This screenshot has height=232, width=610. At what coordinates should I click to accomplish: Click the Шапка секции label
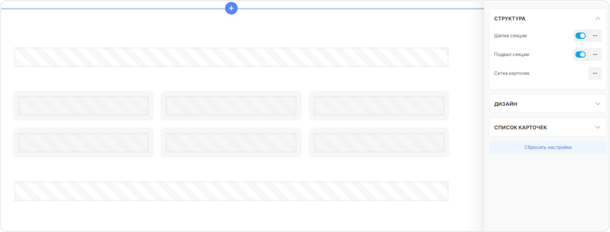pos(510,35)
